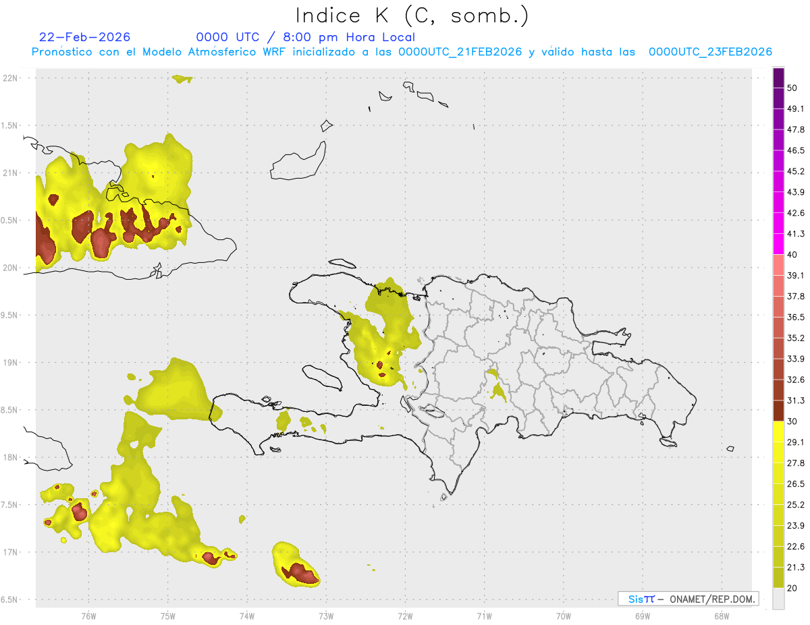Click the '47.8' colorbar value
The width and height of the screenshot is (810, 625).
click(x=796, y=129)
